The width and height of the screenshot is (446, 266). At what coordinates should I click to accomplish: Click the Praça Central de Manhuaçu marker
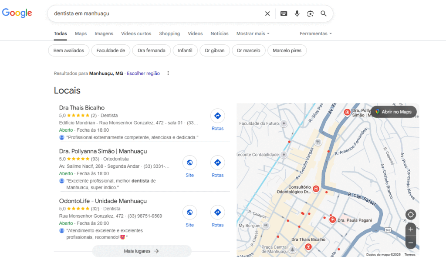click(292, 249)
